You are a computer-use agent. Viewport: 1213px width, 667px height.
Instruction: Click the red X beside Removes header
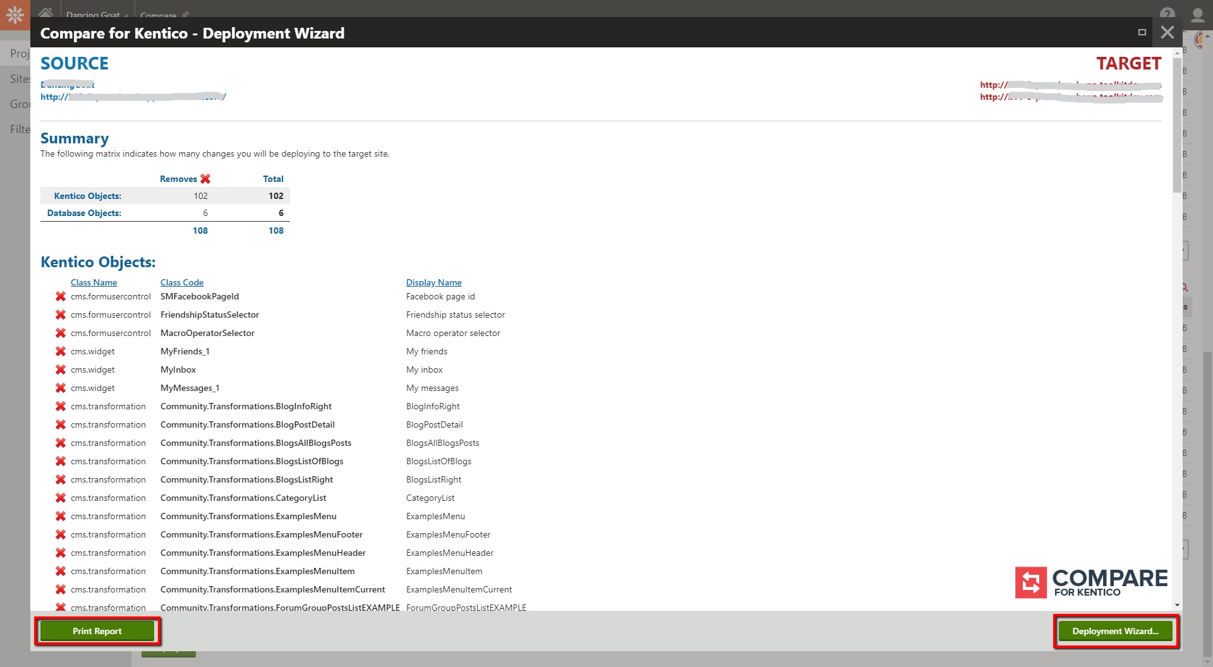205,179
